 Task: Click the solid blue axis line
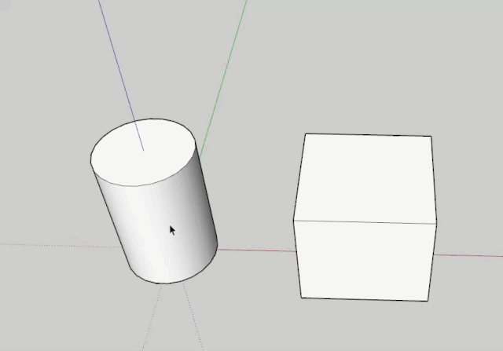pyautogui.click(x=121, y=75)
